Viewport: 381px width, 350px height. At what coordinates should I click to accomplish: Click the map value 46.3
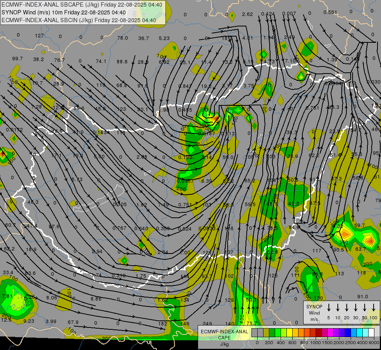click(33, 202)
